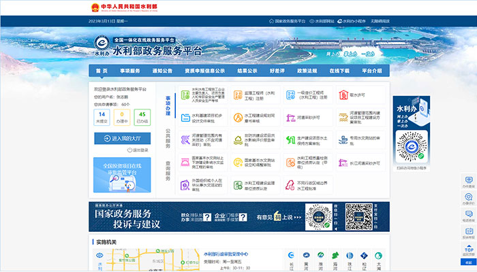
Task: Open the 平台介绍 navigation item
Action: click(372, 71)
